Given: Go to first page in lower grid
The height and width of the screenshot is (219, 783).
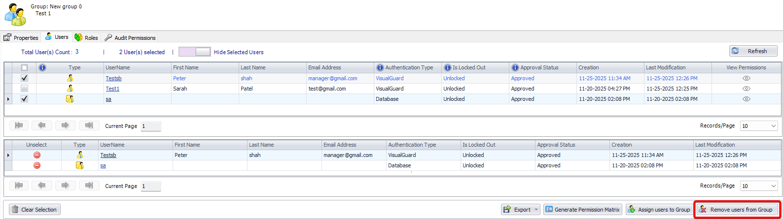Looking at the screenshot, I should point(19,186).
